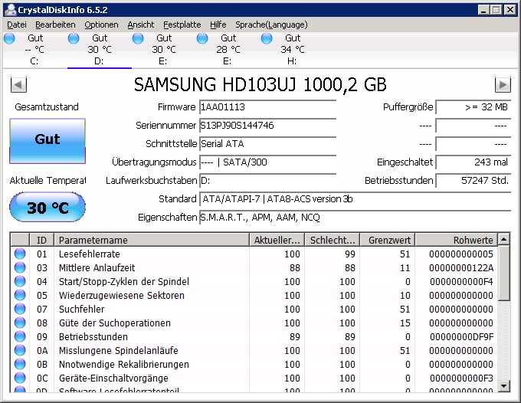
Task: Select drive C: status orb
Action: click(x=9, y=38)
